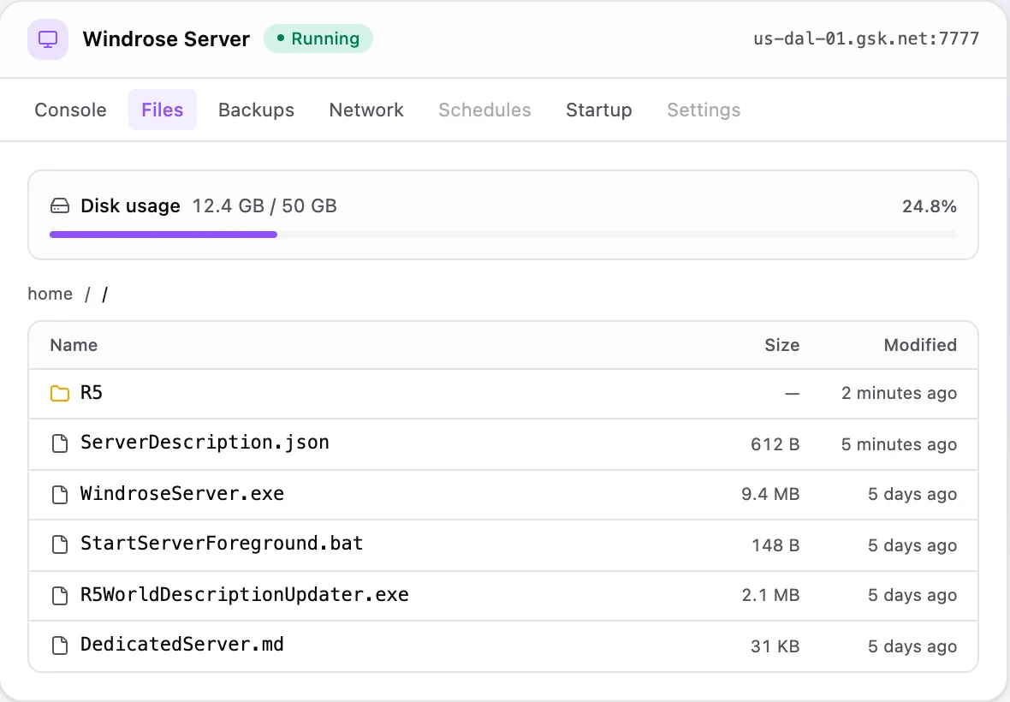
Task: Click the Windrose Server title
Action: tap(166, 39)
